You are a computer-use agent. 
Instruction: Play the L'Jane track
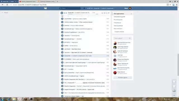click(62, 63)
